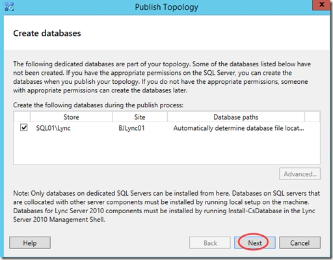Select the Automatically determine database file location cell
This screenshot has height=260, width=333.
pyautogui.click(x=239, y=128)
